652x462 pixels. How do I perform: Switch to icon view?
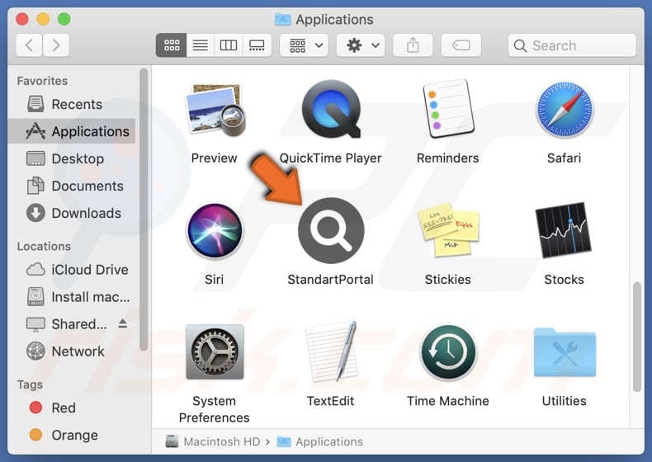click(172, 45)
